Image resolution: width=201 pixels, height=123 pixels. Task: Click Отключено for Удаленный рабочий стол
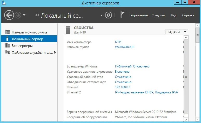[123, 77]
